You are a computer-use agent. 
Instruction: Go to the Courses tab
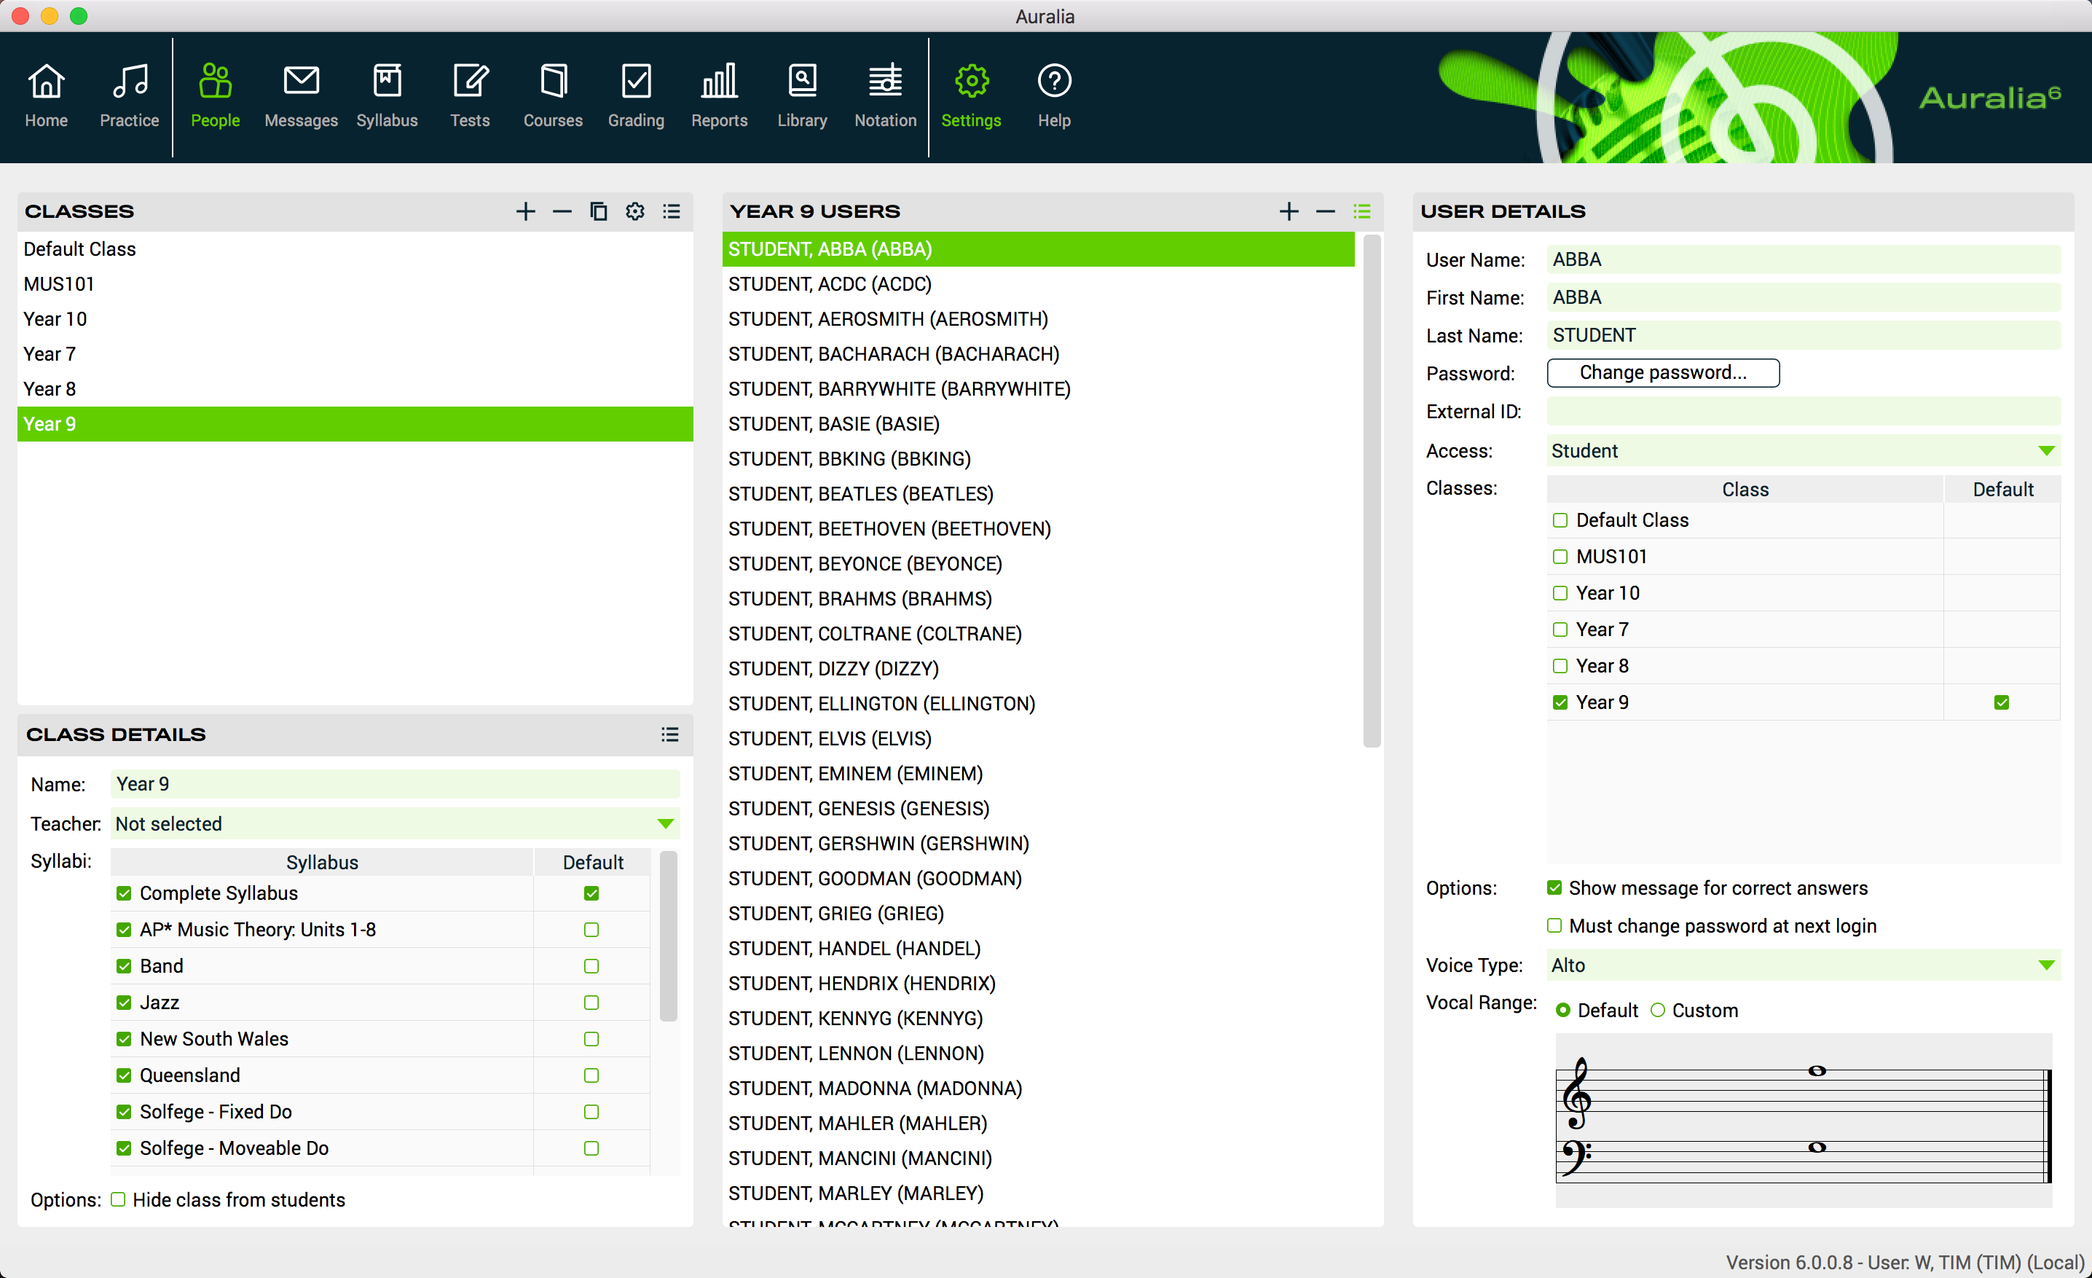click(553, 95)
